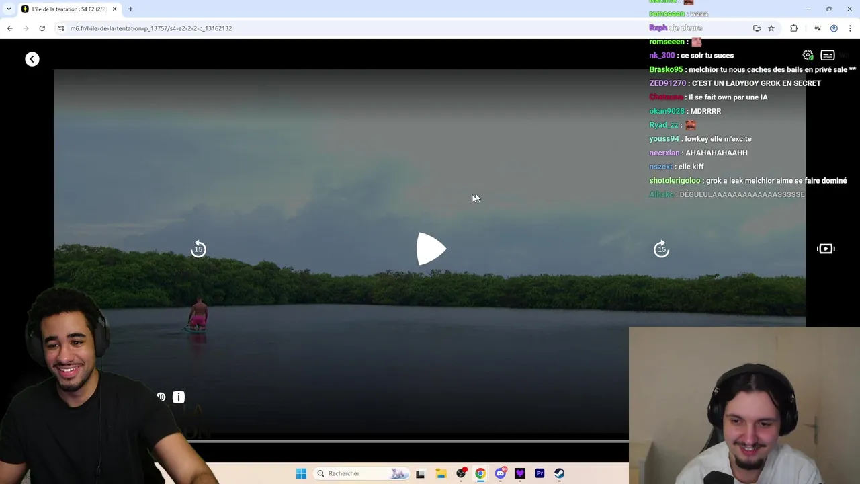Open the video playlist icon at the player's right edge

pos(826,249)
